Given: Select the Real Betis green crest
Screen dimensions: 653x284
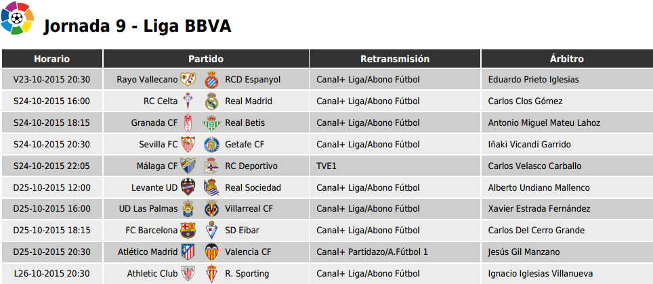Looking at the screenshot, I should pyautogui.click(x=211, y=122).
